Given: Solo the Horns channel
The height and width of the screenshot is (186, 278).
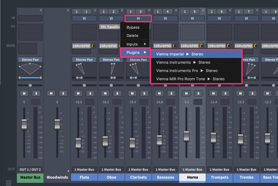Looking at the screenshot, I should coord(198,94).
